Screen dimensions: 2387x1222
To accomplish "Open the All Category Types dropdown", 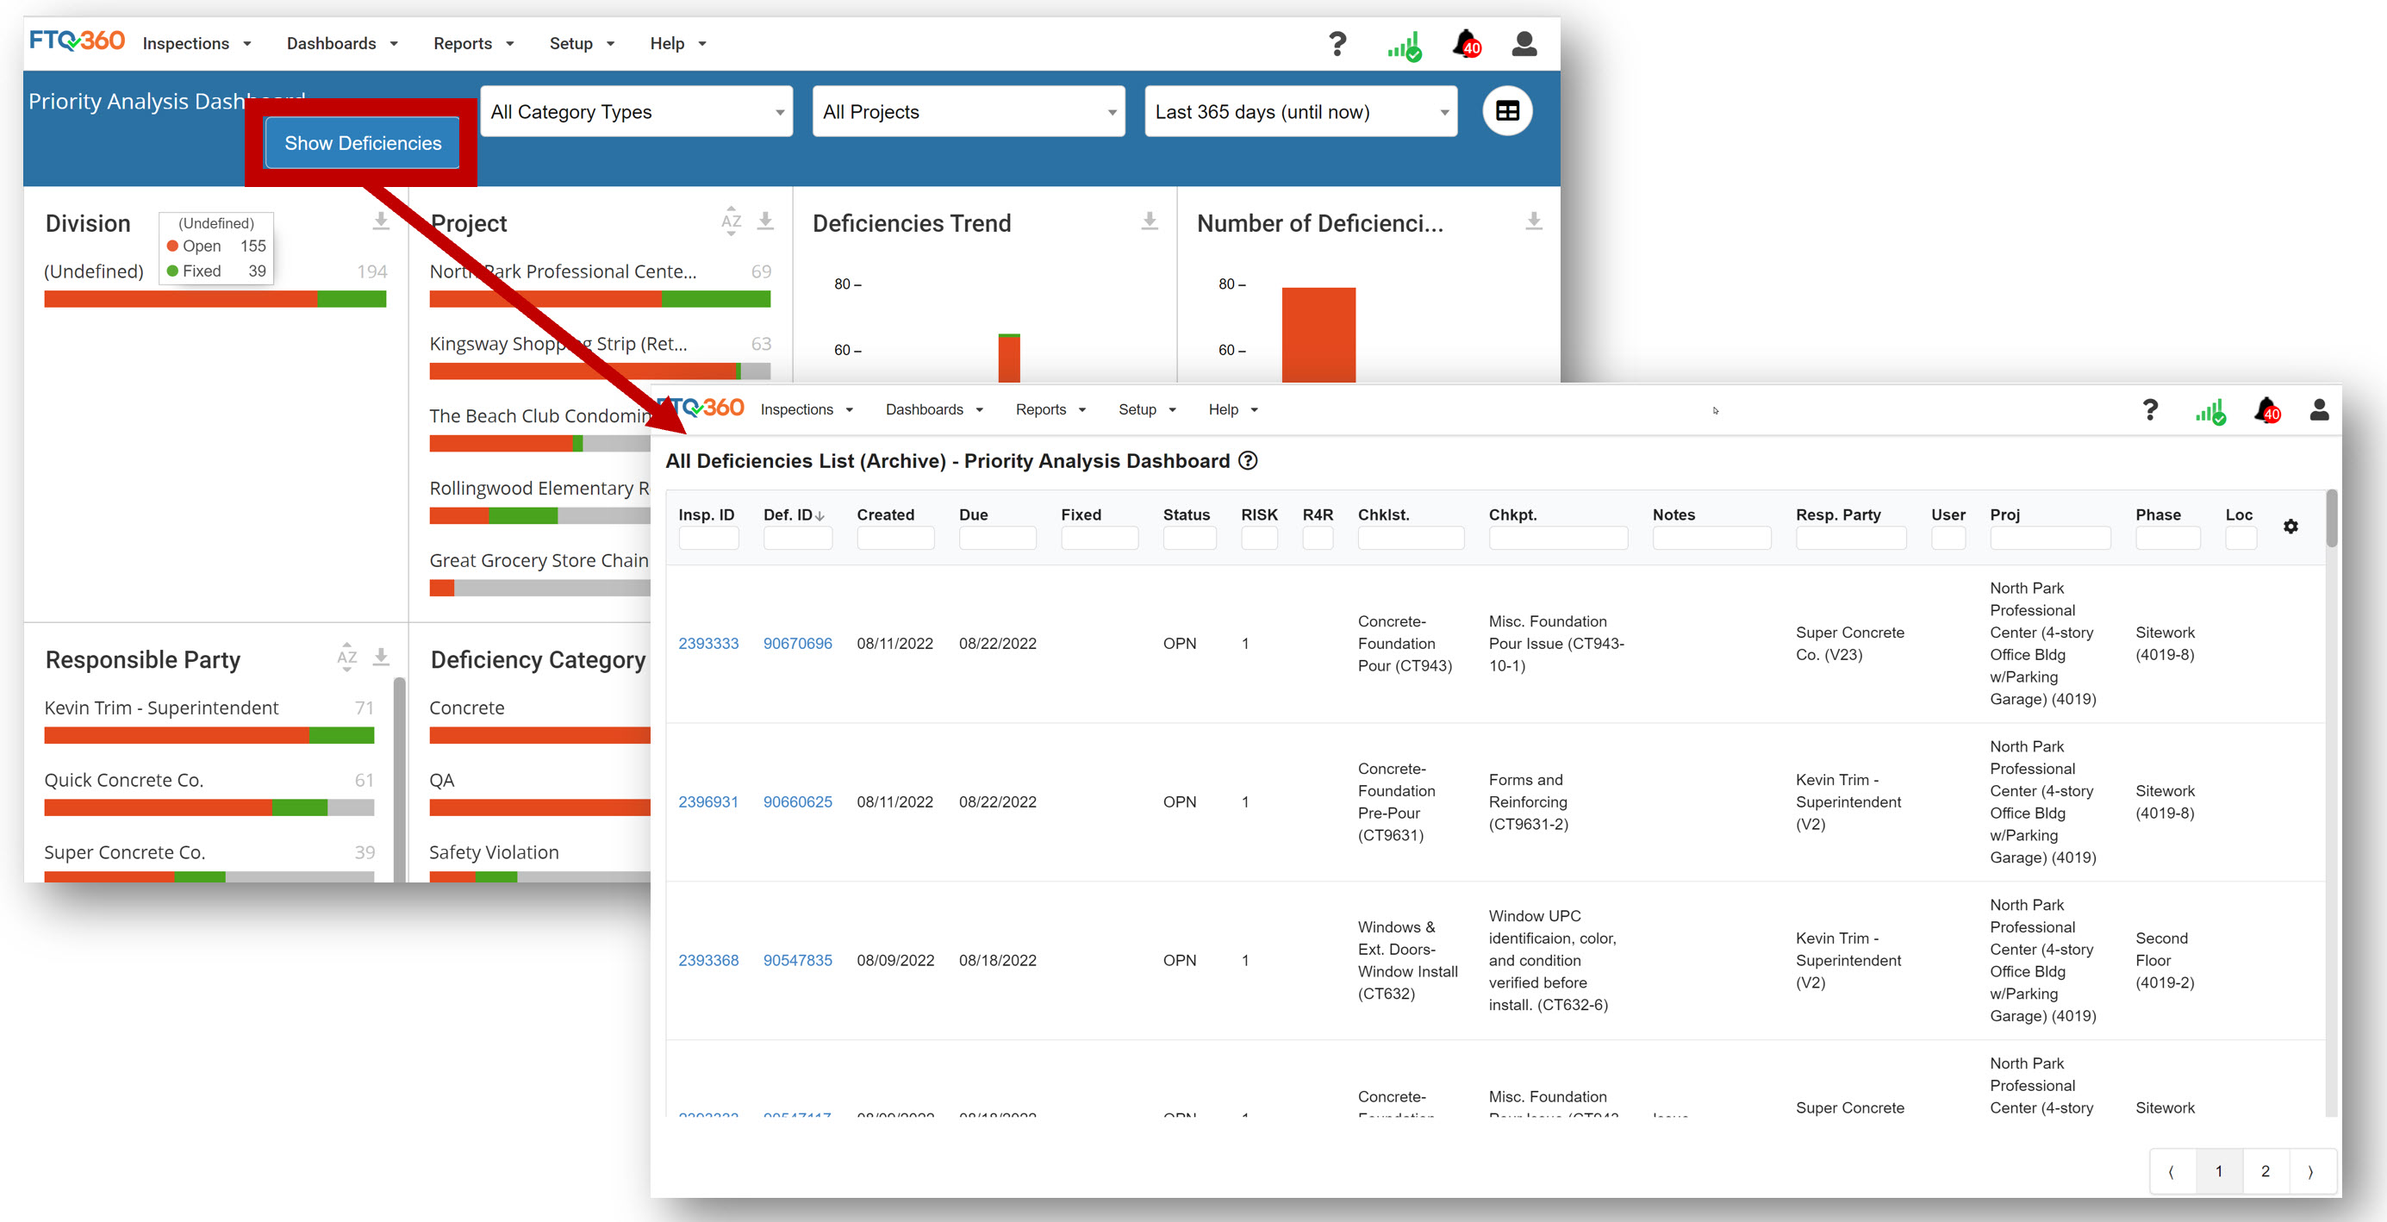I will pyautogui.click(x=637, y=111).
